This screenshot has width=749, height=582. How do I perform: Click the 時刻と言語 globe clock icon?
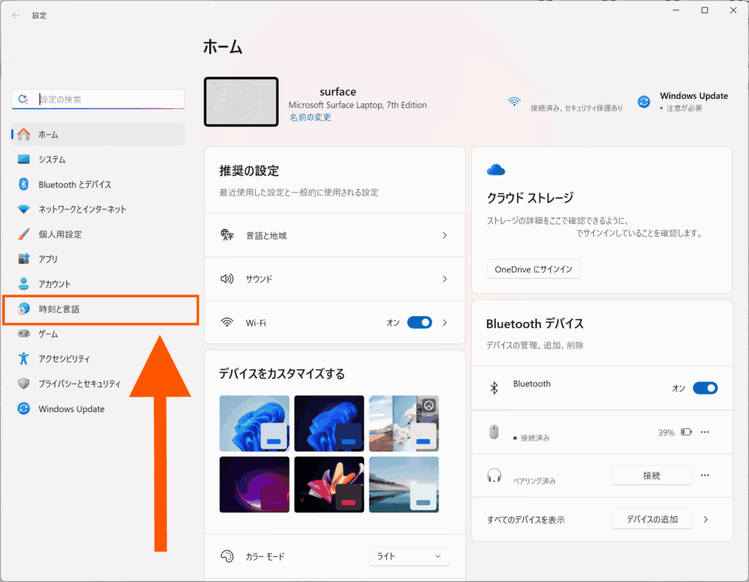23,309
